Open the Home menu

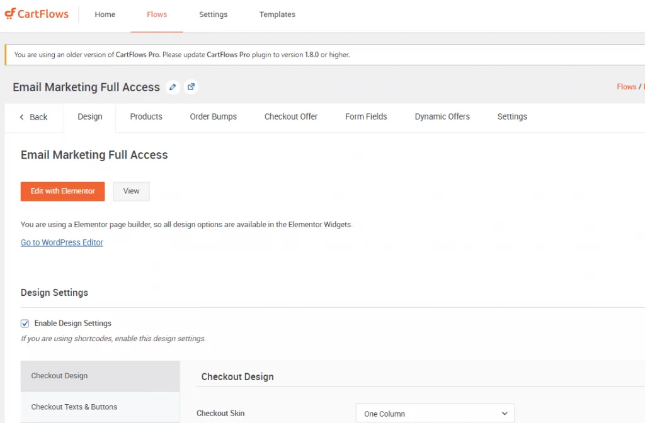(105, 14)
